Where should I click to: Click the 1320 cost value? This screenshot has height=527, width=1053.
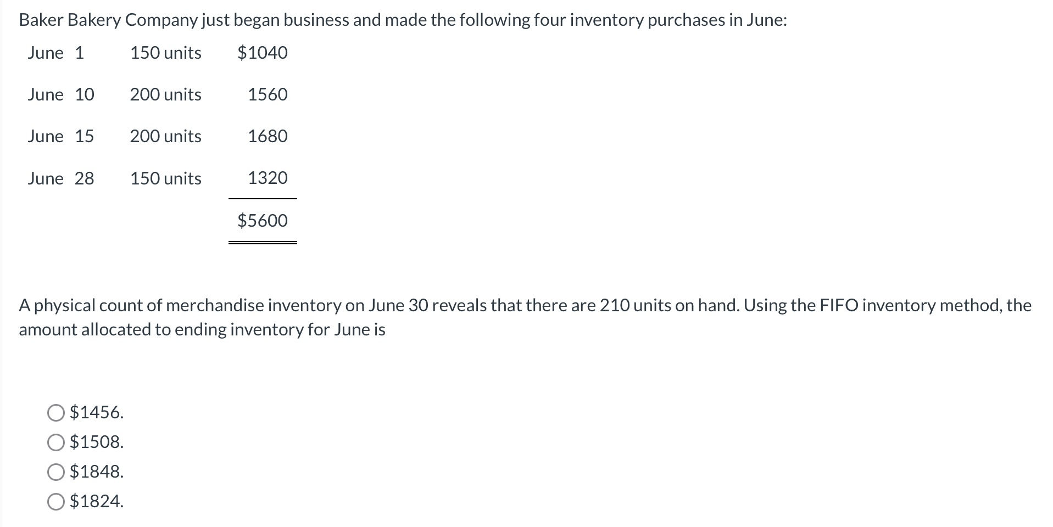268,178
